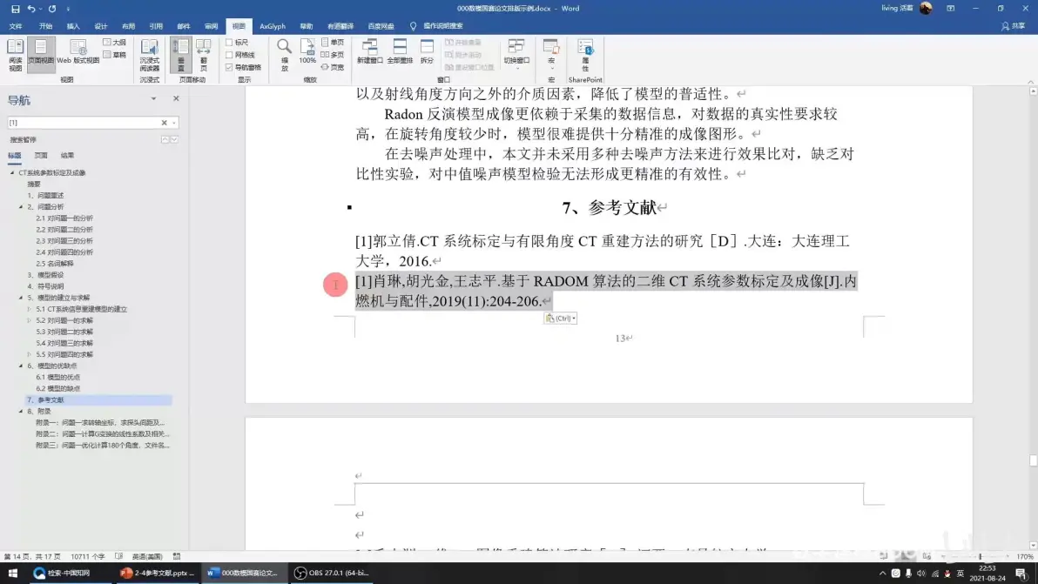Viewport: 1038px width, 584px height.
Task: Select the Zoom (缩放) magnifier icon
Action: click(284, 54)
